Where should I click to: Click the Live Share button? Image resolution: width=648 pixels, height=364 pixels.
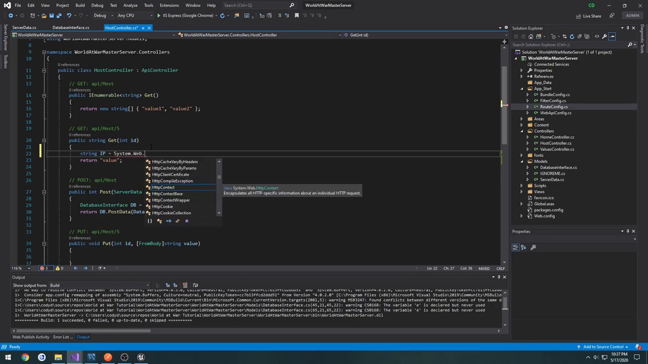[x=588, y=16]
